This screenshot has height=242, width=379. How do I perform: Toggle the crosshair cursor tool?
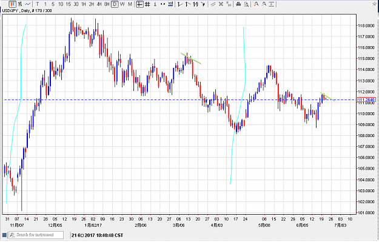pyautogui.click(x=139, y=4)
